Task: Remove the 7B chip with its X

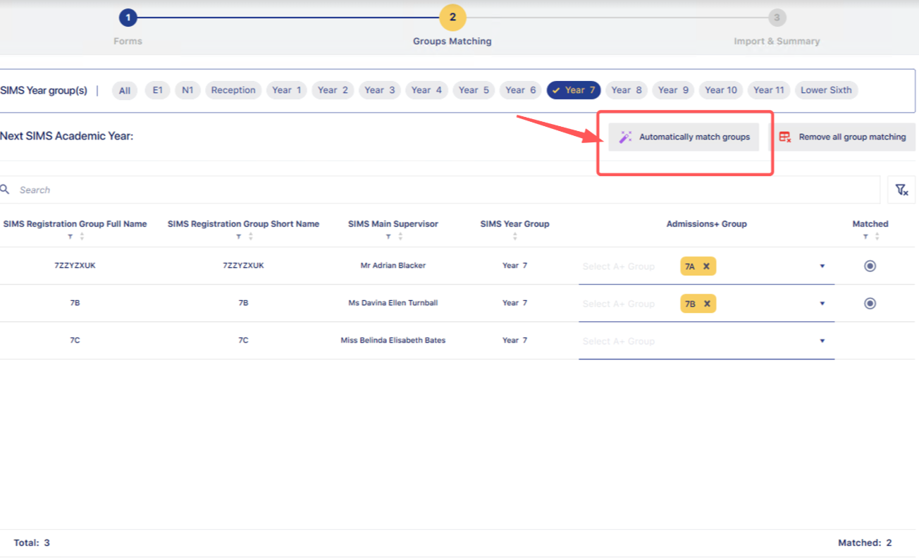Action: [706, 304]
